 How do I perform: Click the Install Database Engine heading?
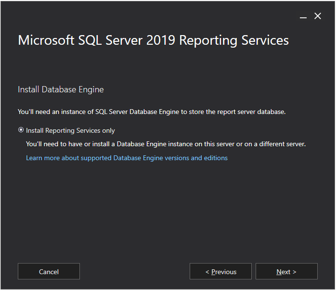point(61,89)
